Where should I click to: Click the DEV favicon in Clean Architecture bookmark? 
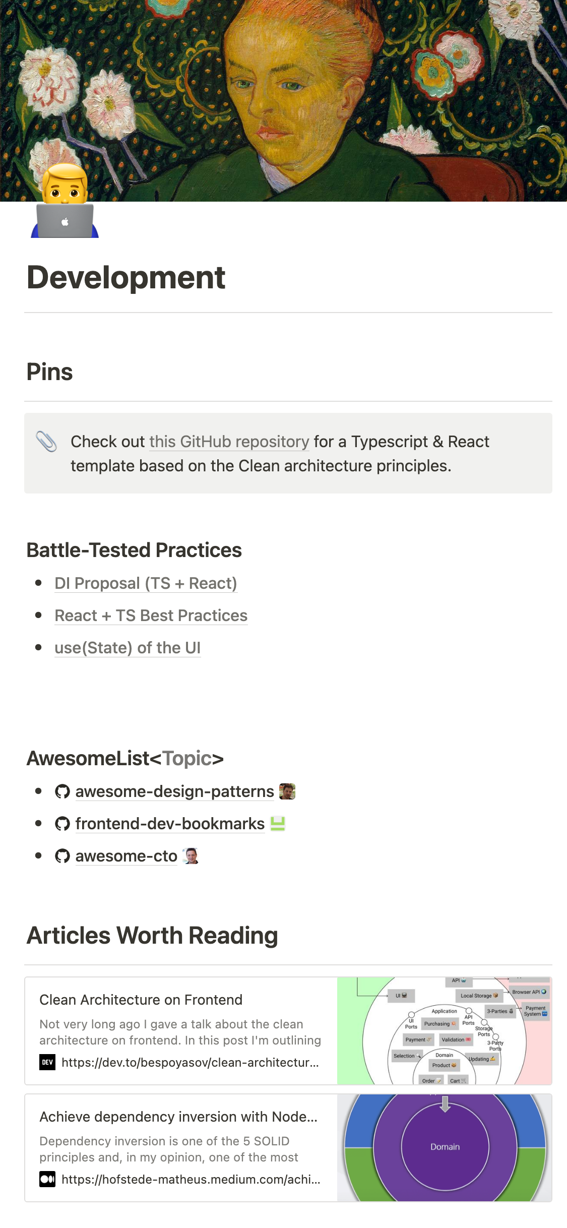pyautogui.click(x=47, y=1063)
